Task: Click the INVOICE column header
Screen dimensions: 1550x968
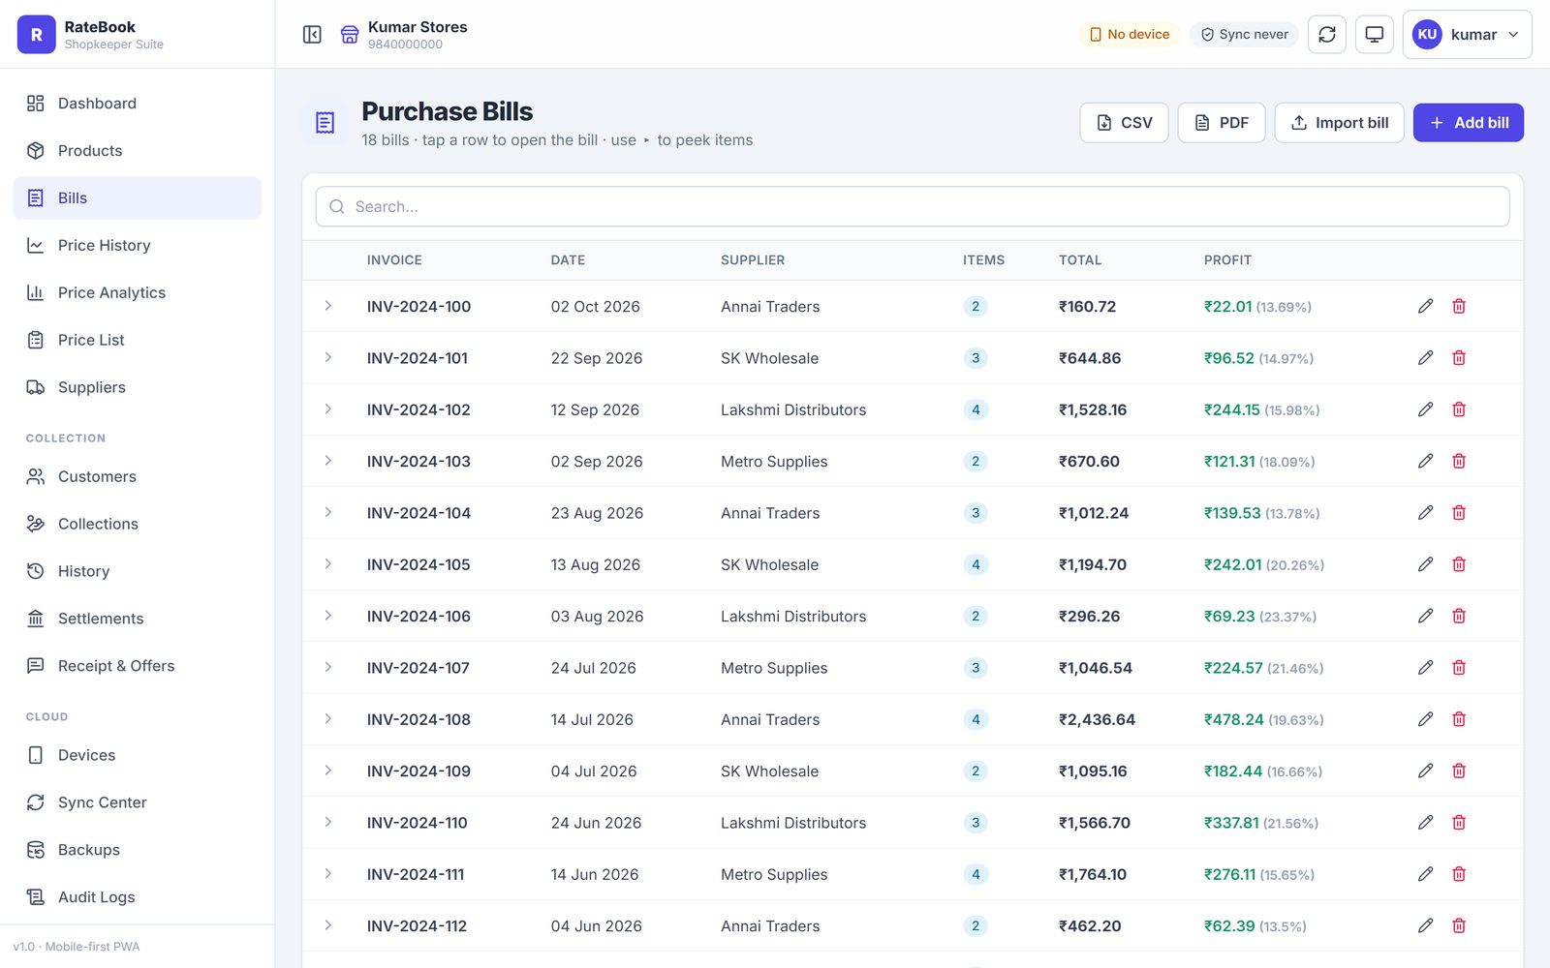Action: pos(394,260)
